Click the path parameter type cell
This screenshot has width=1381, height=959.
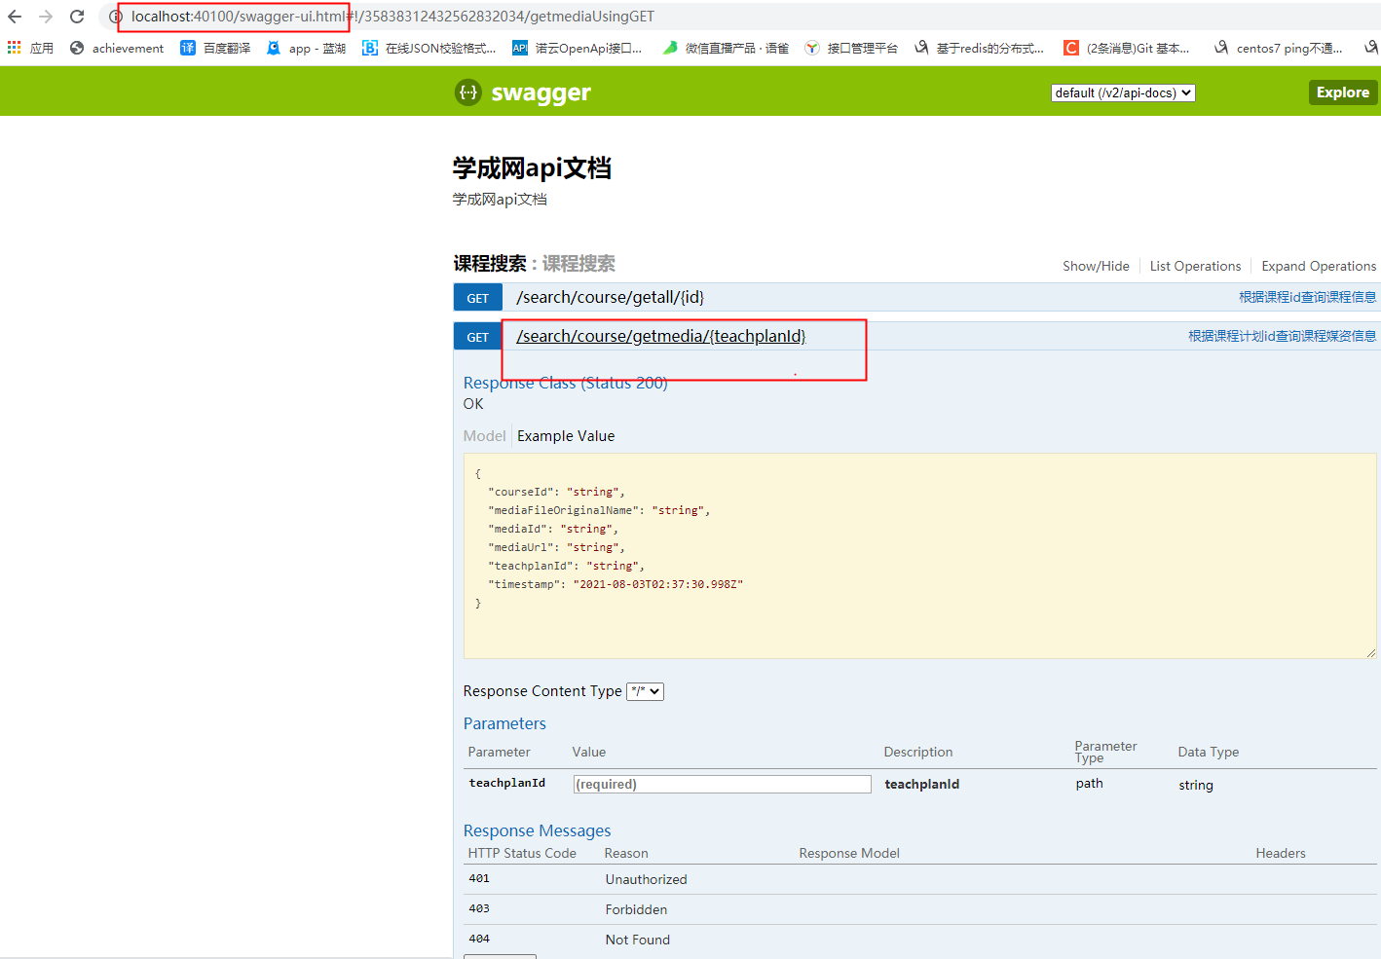pyautogui.click(x=1090, y=783)
